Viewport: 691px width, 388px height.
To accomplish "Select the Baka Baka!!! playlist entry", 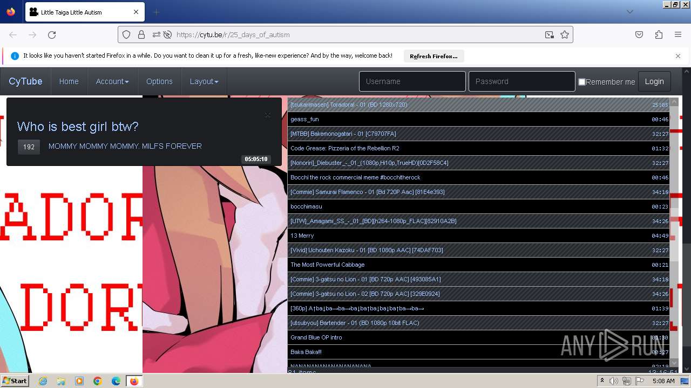I will click(479, 352).
